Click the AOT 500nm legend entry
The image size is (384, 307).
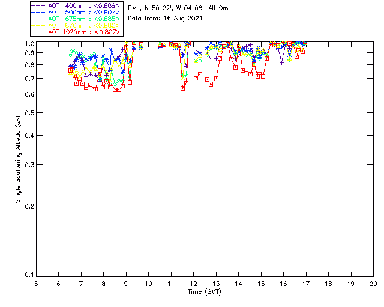coord(76,12)
